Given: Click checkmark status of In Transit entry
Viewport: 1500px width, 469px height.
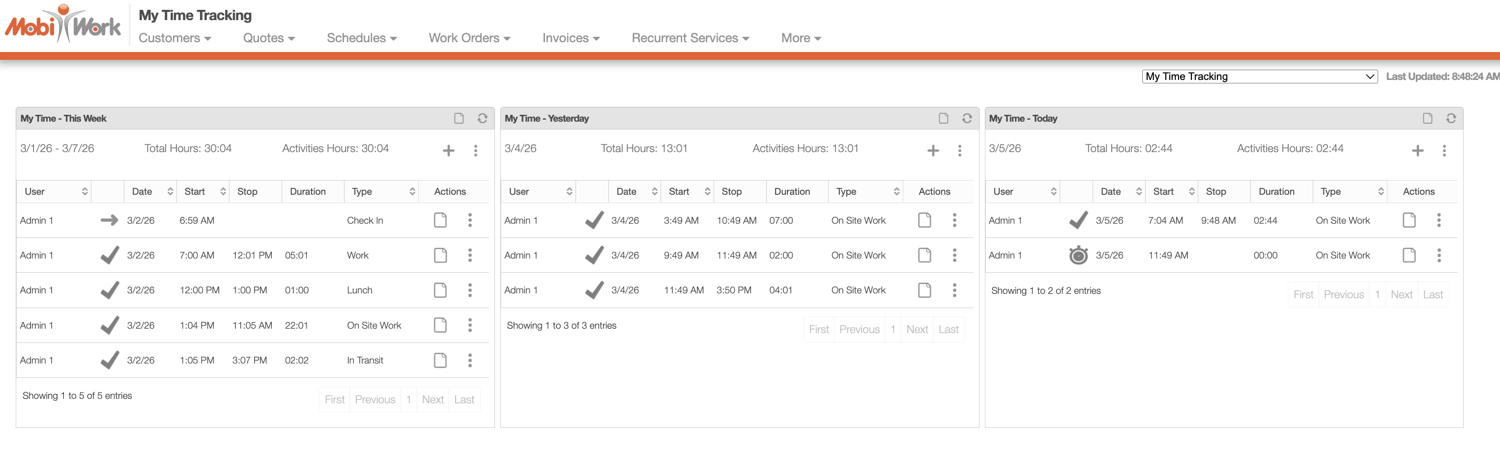Looking at the screenshot, I should tap(110, 360).
